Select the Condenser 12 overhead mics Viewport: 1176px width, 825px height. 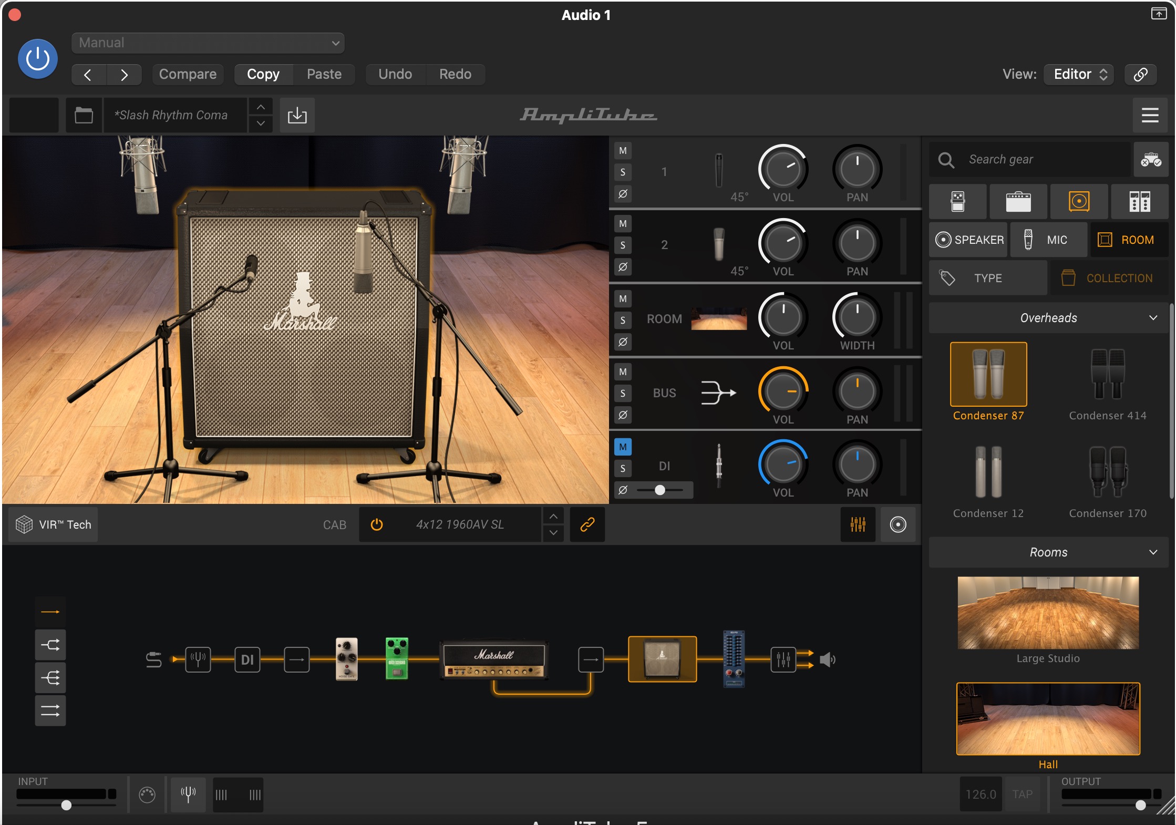pos(988,480)
